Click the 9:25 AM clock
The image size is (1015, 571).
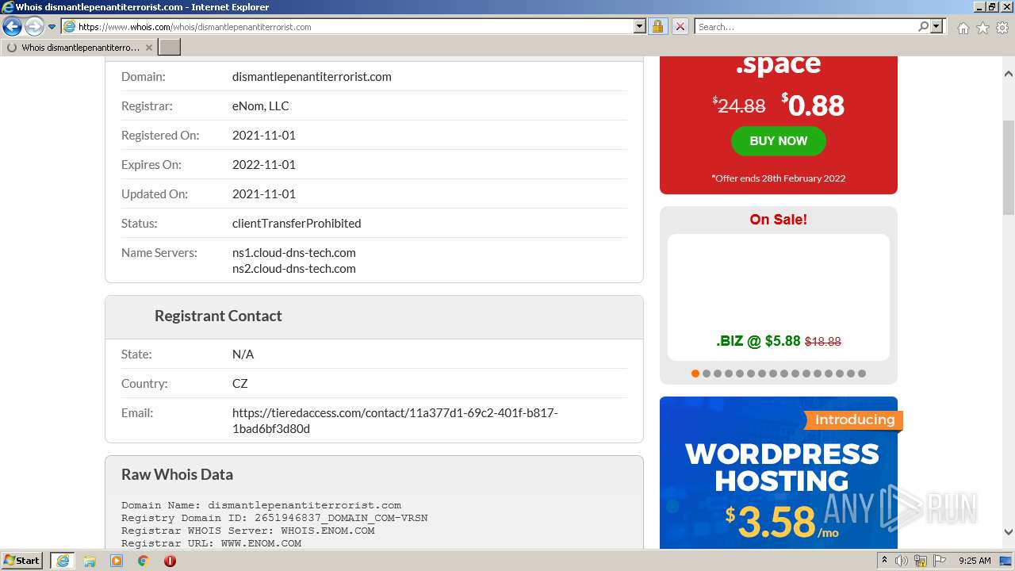[x=975, y=561]
